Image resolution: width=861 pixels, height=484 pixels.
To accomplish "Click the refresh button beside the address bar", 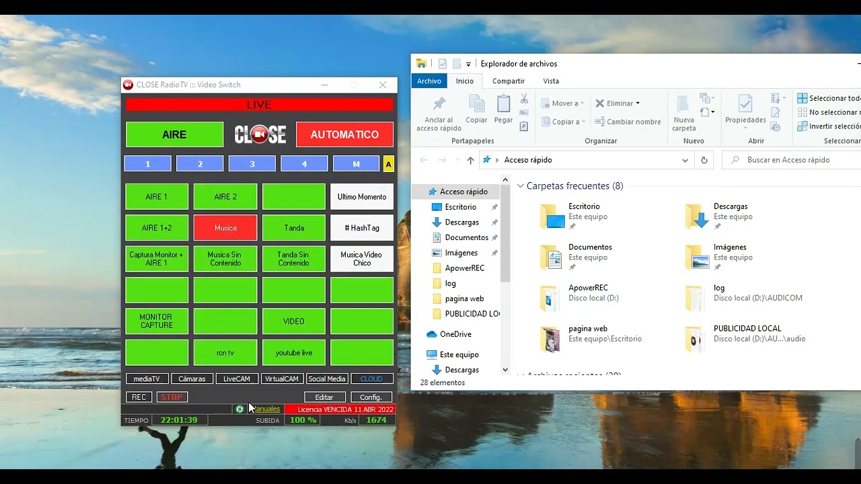I will coord(704,160).
